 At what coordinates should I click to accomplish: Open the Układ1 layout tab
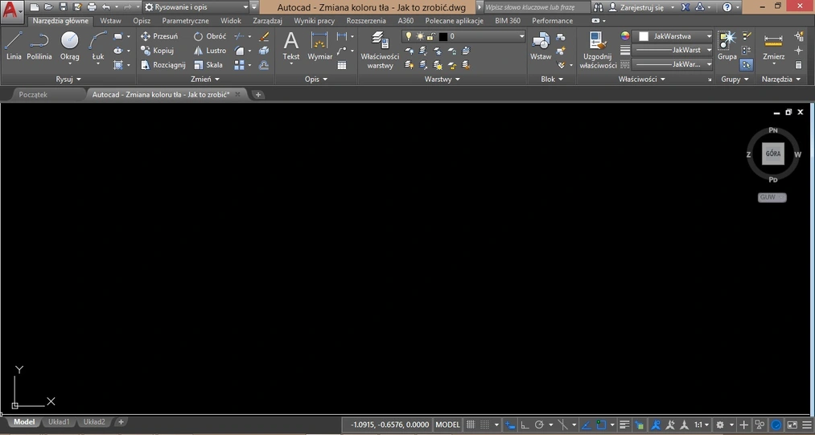59,422
